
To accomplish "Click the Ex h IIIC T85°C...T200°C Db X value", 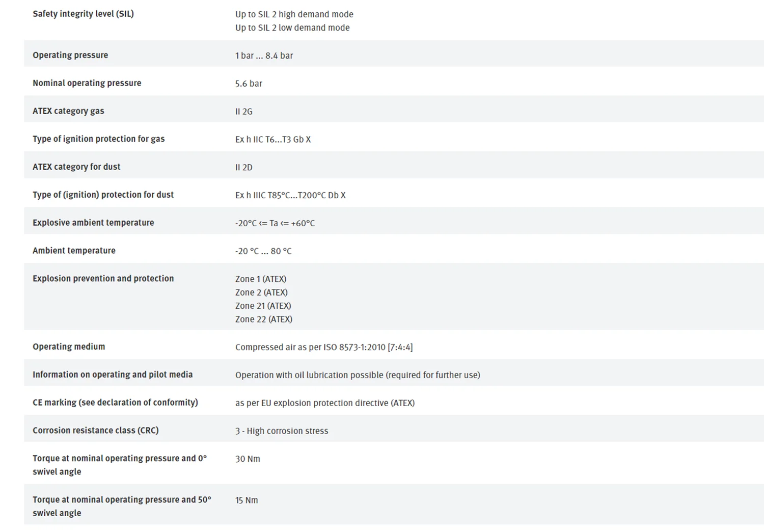I will [290, 195].
